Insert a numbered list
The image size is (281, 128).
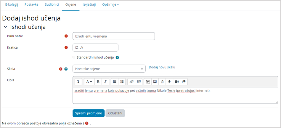click(x=122, y=82)
